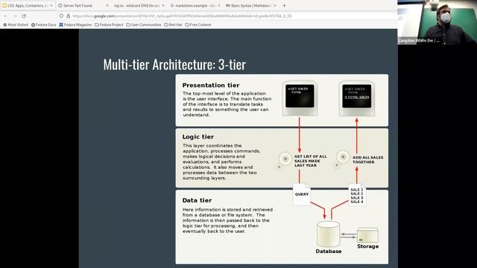Close the 'nip.io - wildcard DNS' tab
This screenshot has width=477, height=268.
(163, 5)
